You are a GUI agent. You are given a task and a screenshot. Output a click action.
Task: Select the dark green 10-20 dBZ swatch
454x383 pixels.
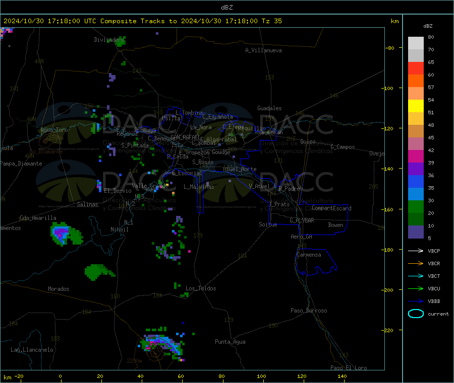pyautogui.click(x=416, y=219)
